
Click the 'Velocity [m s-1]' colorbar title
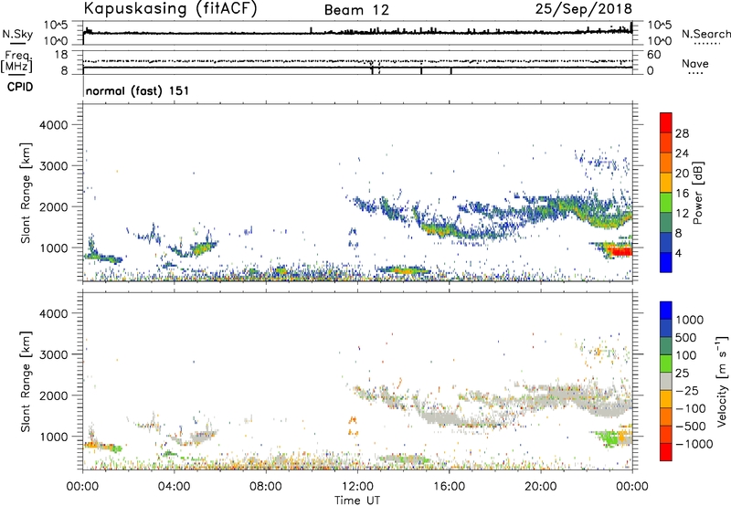pyautogui.click(x=722, y=381)
